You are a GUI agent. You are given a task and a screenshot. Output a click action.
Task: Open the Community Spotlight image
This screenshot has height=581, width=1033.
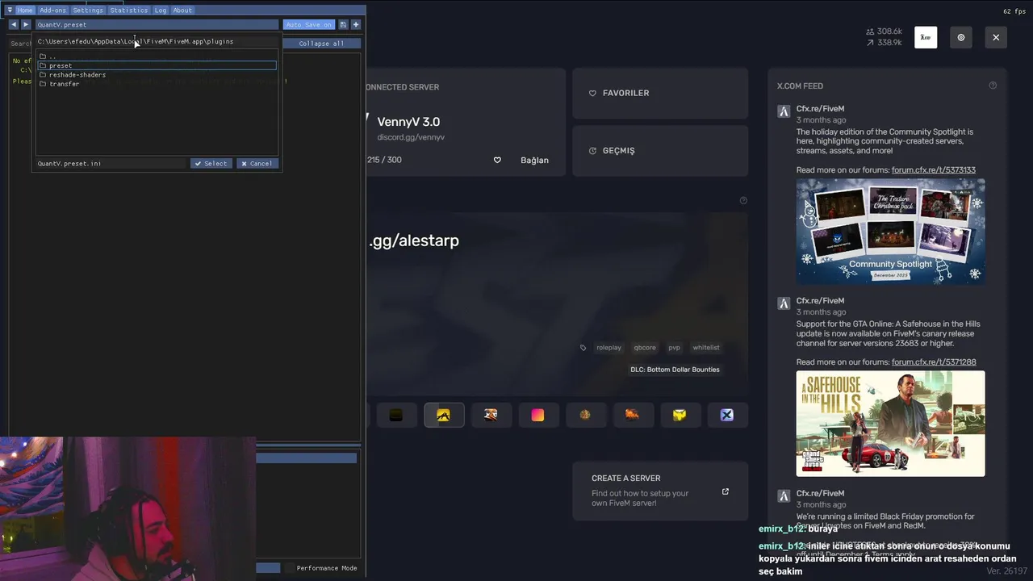(x=891, y=231)
